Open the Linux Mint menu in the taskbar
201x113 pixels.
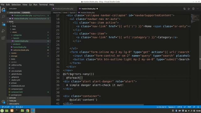click(2, 110)
